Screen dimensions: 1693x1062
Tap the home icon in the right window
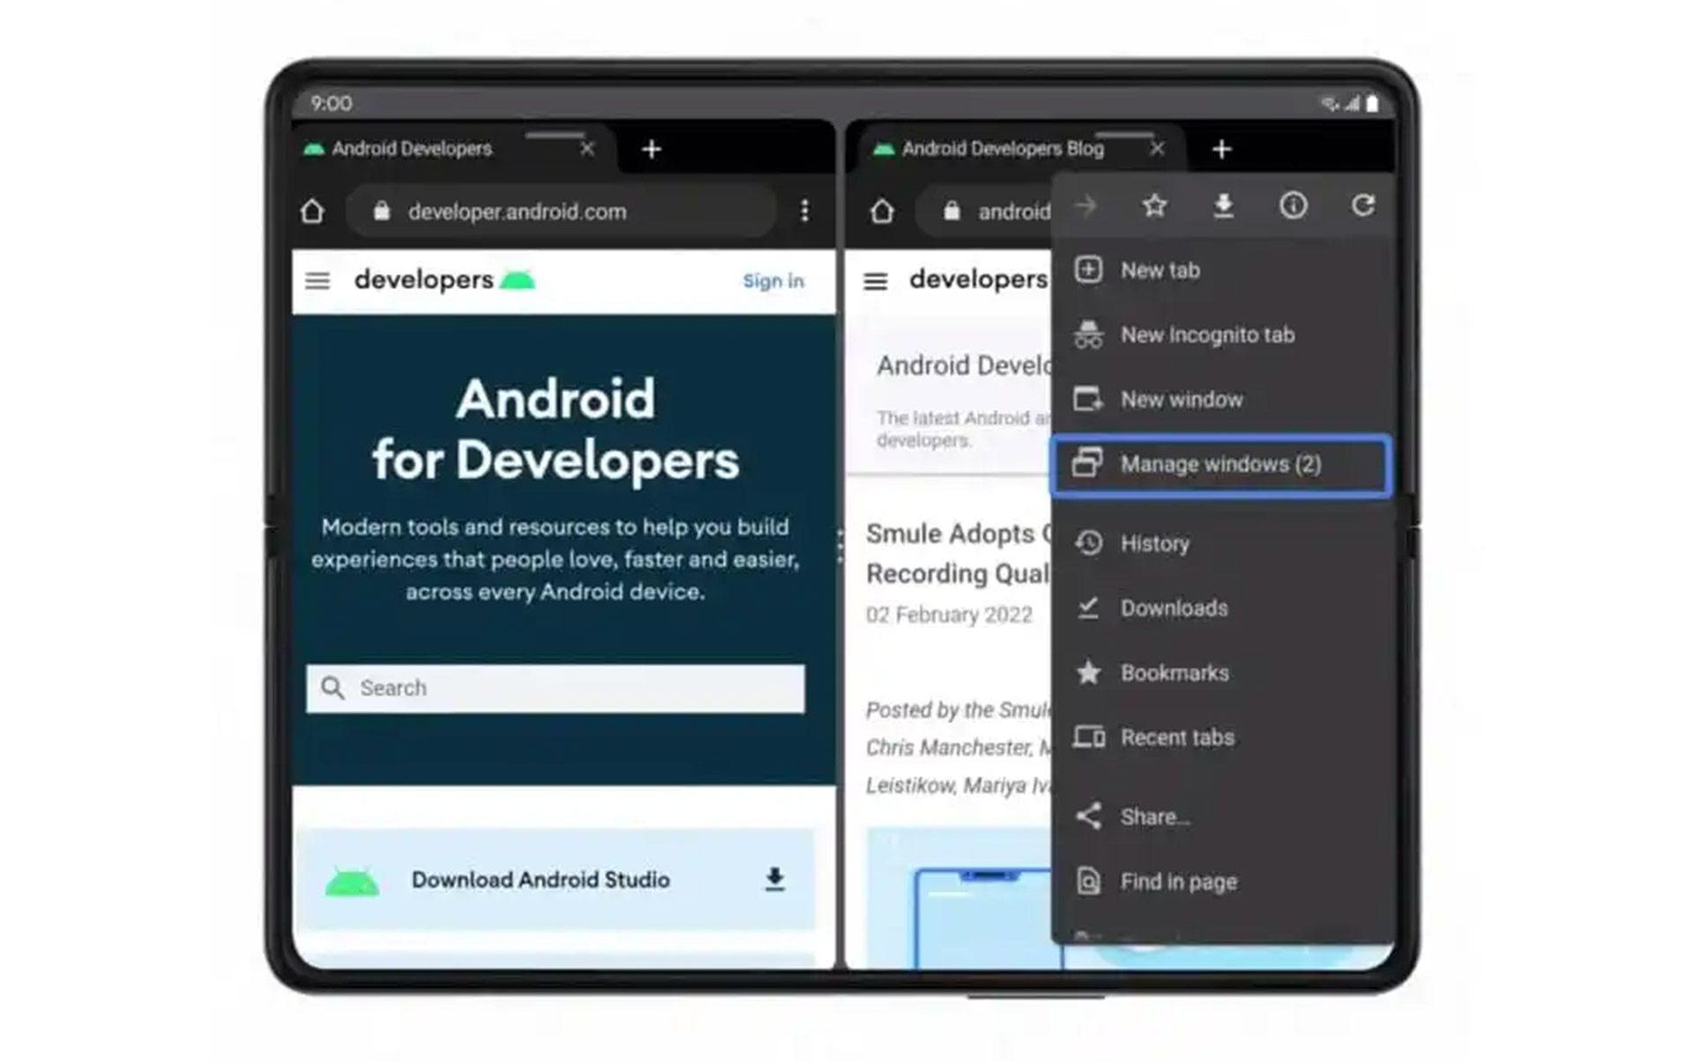tap(882, 212)
